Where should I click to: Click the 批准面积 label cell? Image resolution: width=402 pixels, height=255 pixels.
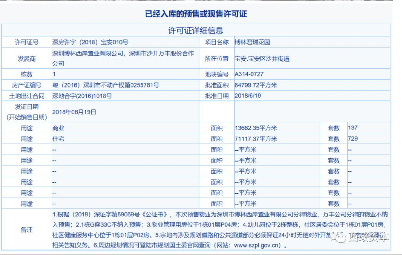pos(217,85)
